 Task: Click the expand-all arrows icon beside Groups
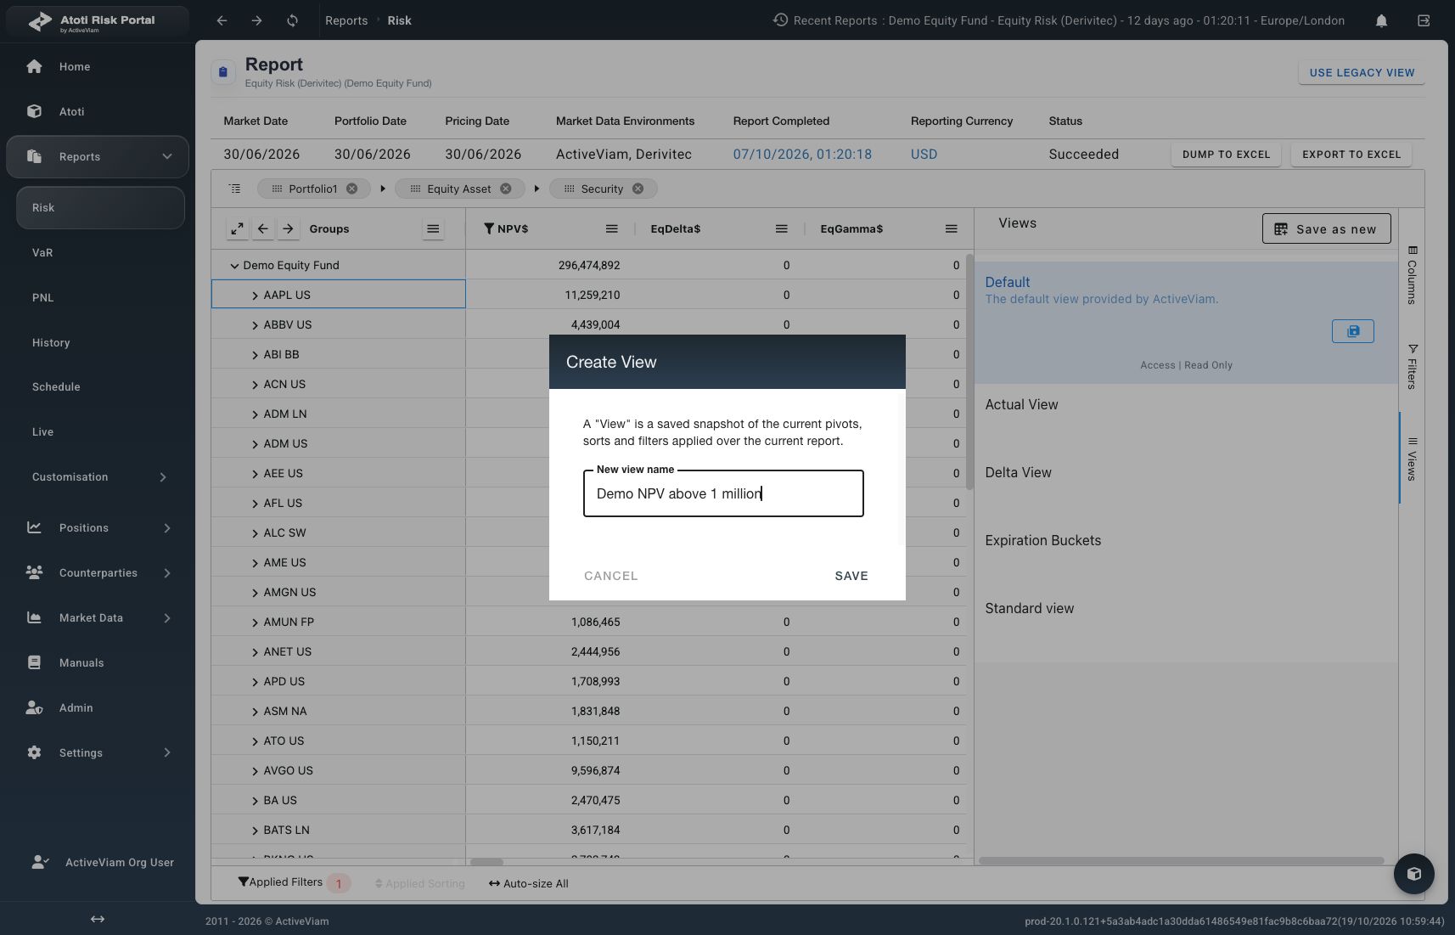pos(238,228)
